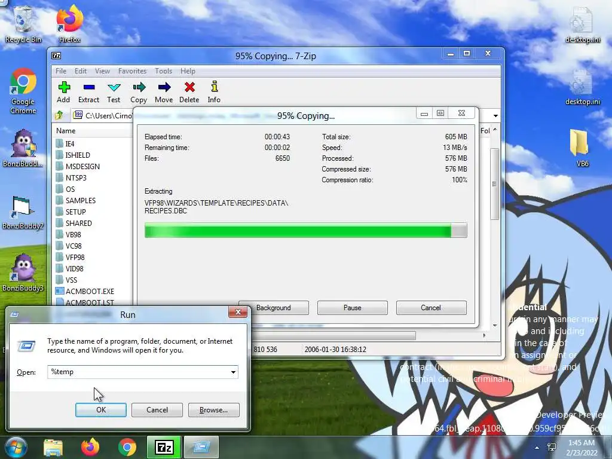612x459 pixels.
Task: Open the File menu in 7-Zip
Action: click(x=61, y=71)
